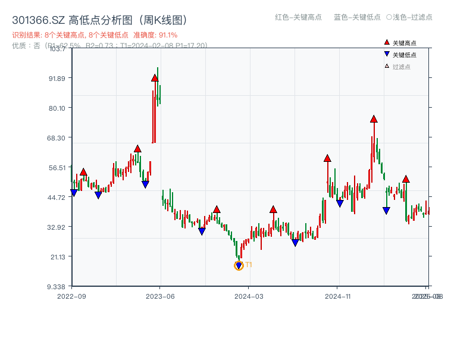The width and height of the screenshot is (476, 357).
Task: Click the highest red peak marker near 91.89
Action: tap(155, 77)
